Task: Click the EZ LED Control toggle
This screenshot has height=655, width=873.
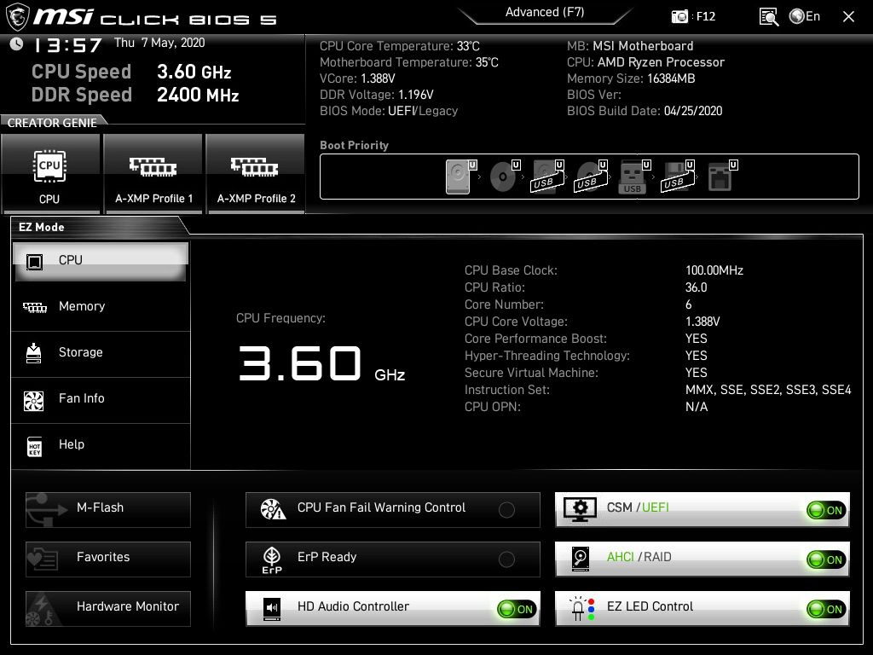Action: tap(825, 609)
